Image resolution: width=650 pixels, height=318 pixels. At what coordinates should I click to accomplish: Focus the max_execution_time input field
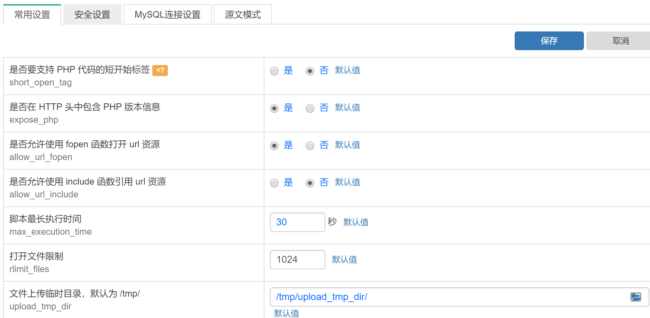coord(297,222)
